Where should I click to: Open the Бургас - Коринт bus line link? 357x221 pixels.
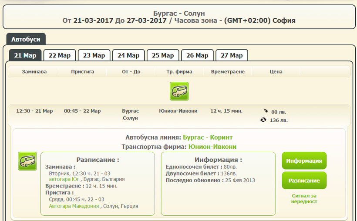[x=208, y=137]
